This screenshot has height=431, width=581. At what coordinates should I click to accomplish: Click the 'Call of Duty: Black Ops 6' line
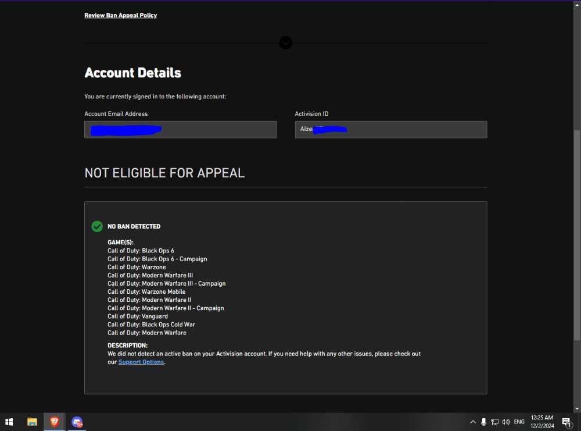pos(141,251)
